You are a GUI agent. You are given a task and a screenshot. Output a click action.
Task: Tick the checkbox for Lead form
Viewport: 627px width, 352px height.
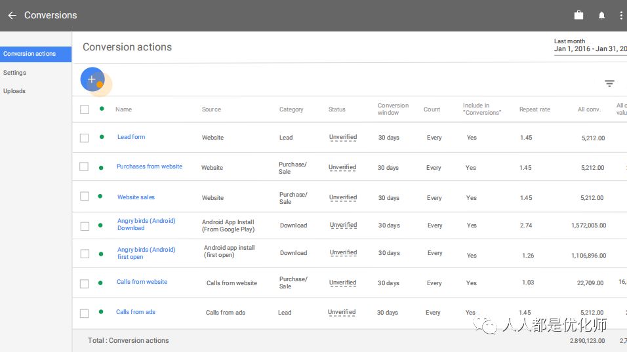coord(84,138)
